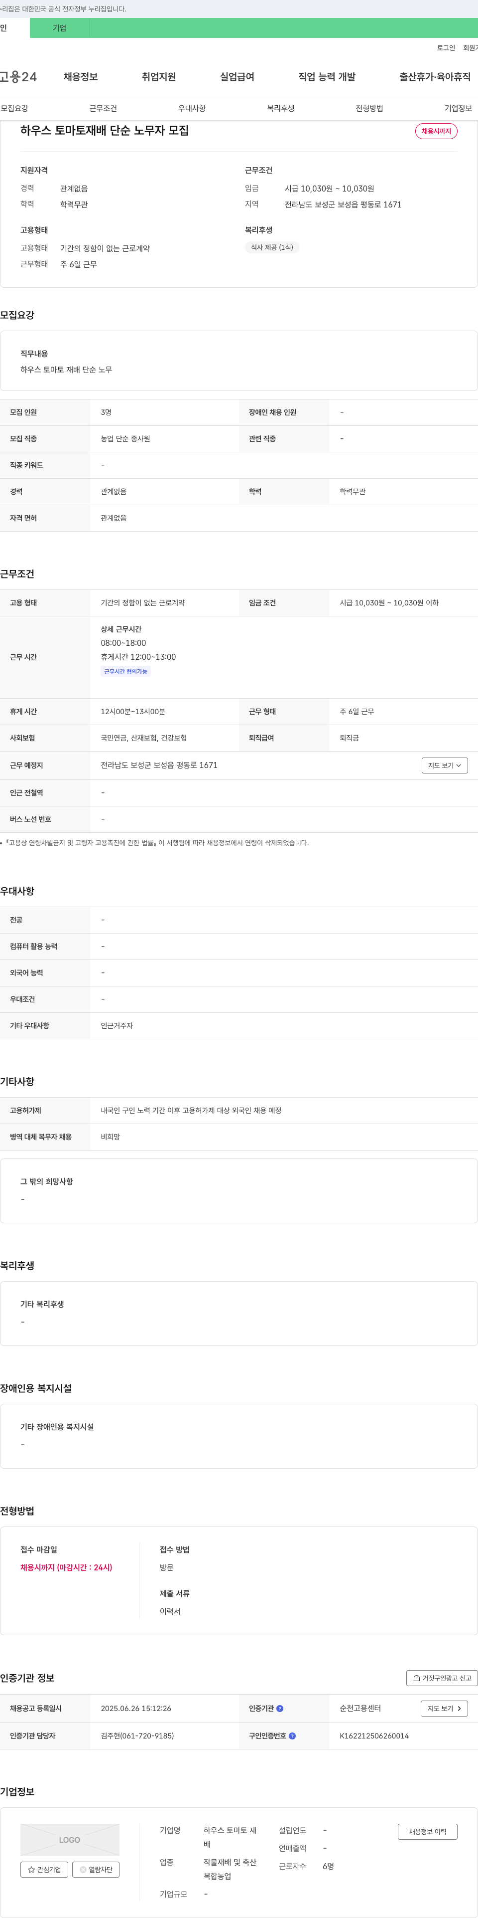
Task: Click the 로그인 link
Action: (x=445, y=48)
